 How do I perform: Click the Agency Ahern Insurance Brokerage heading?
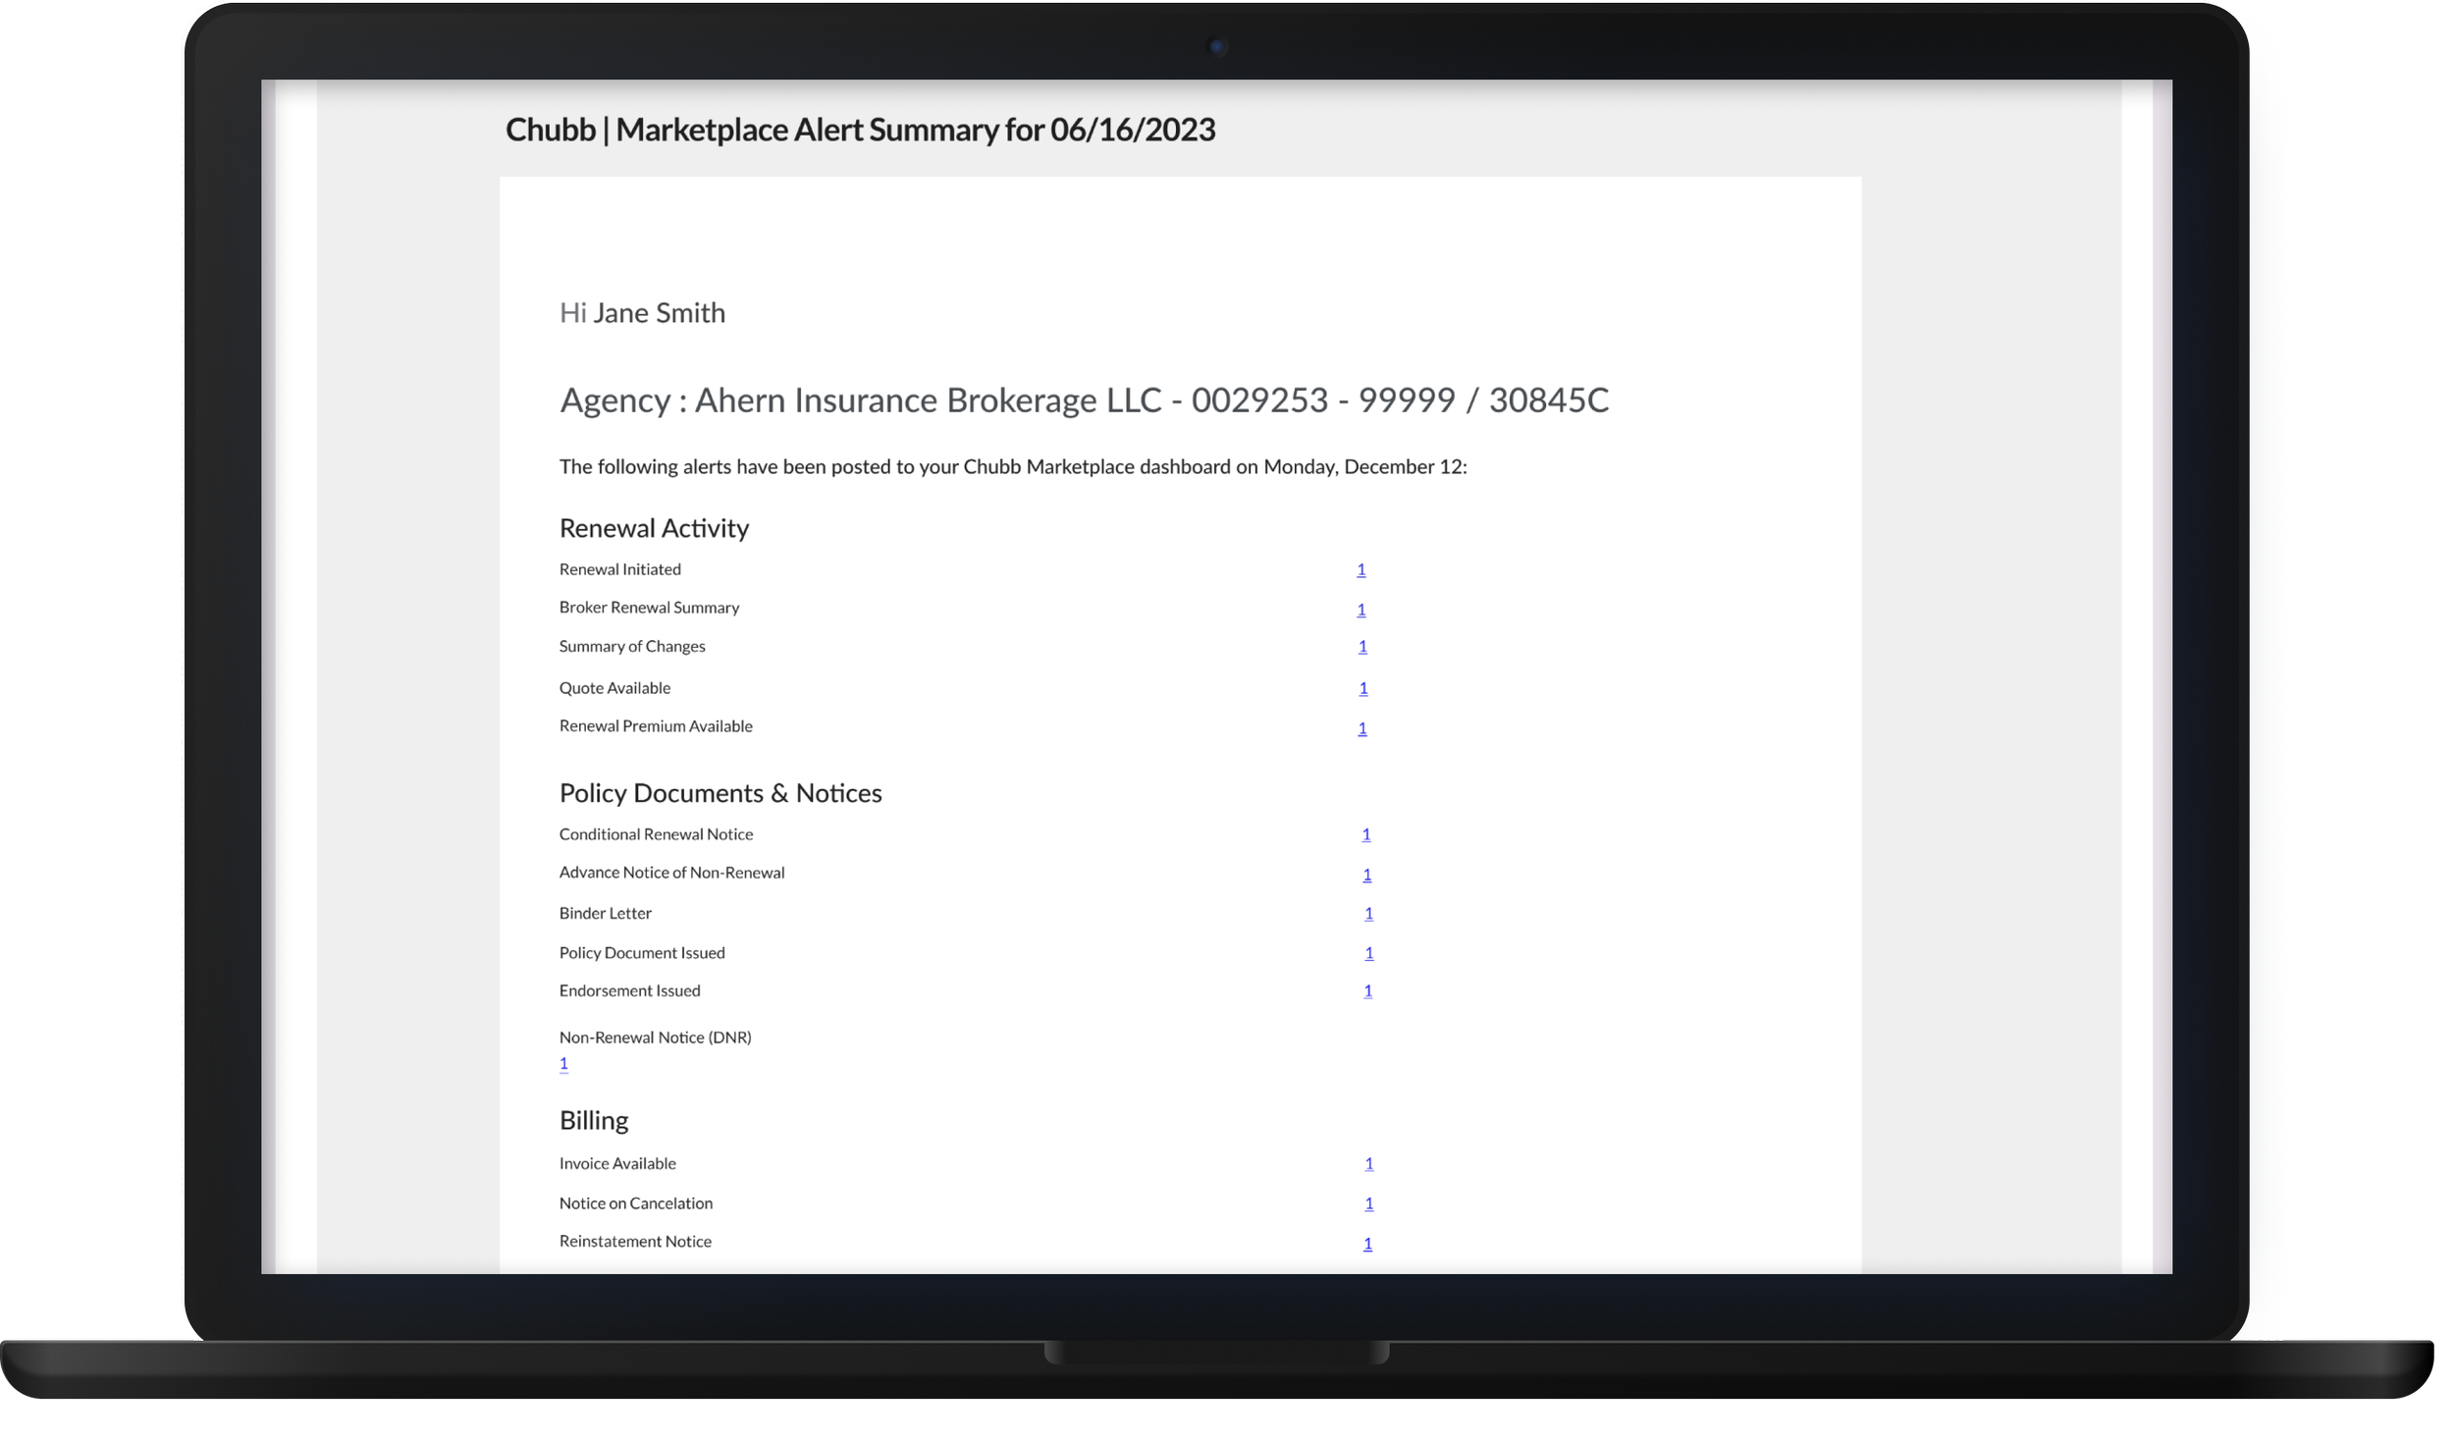1083,400
